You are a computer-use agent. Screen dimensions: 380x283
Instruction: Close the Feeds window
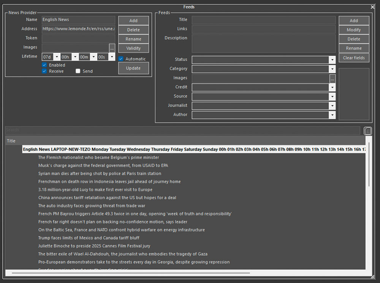click(x=372, y=7)
